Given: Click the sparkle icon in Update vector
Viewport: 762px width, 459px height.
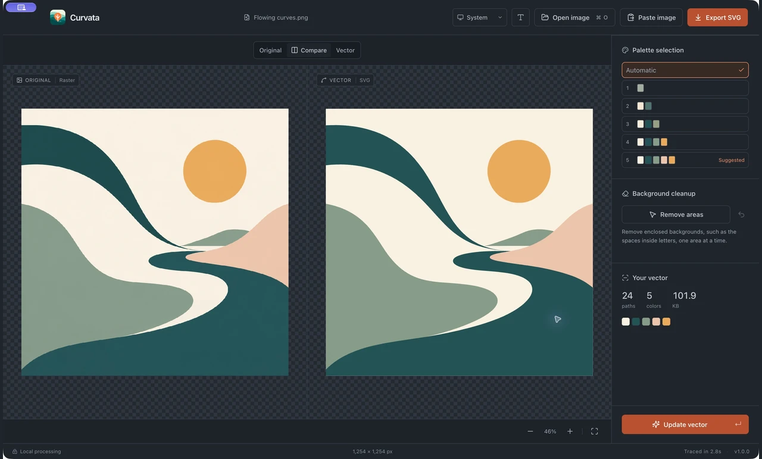Looking at the screenshot, I should point(655,424).
